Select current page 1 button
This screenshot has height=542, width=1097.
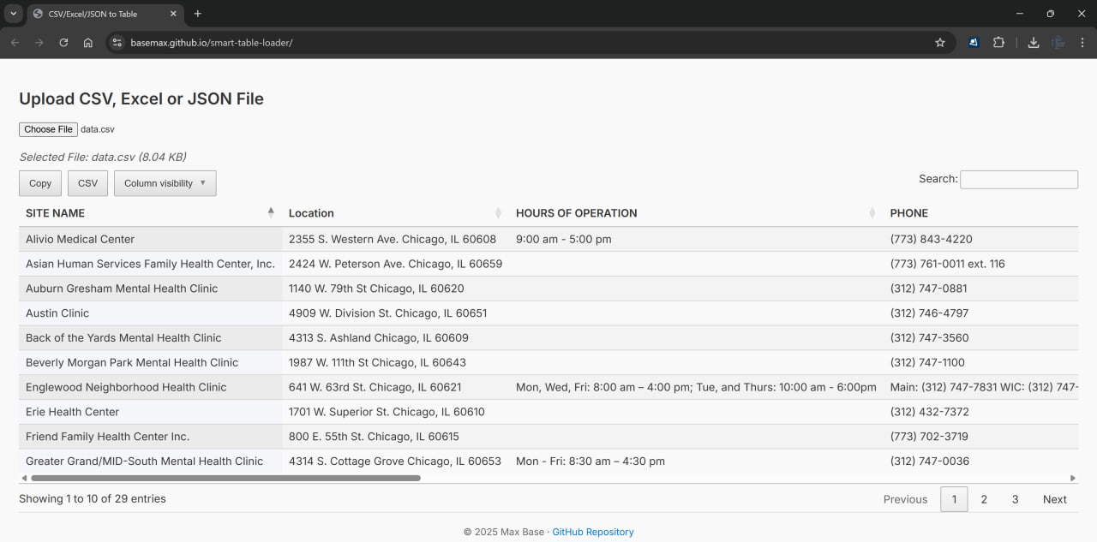pos(954,499)
